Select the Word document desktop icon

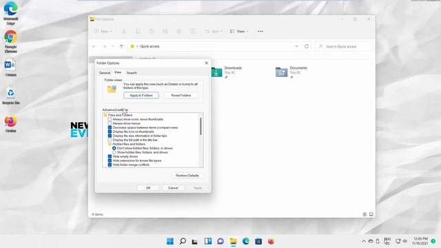[11, 68]
